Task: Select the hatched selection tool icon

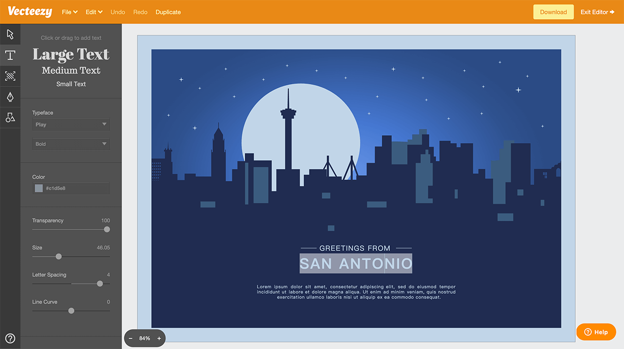Action: pos(10,76)
